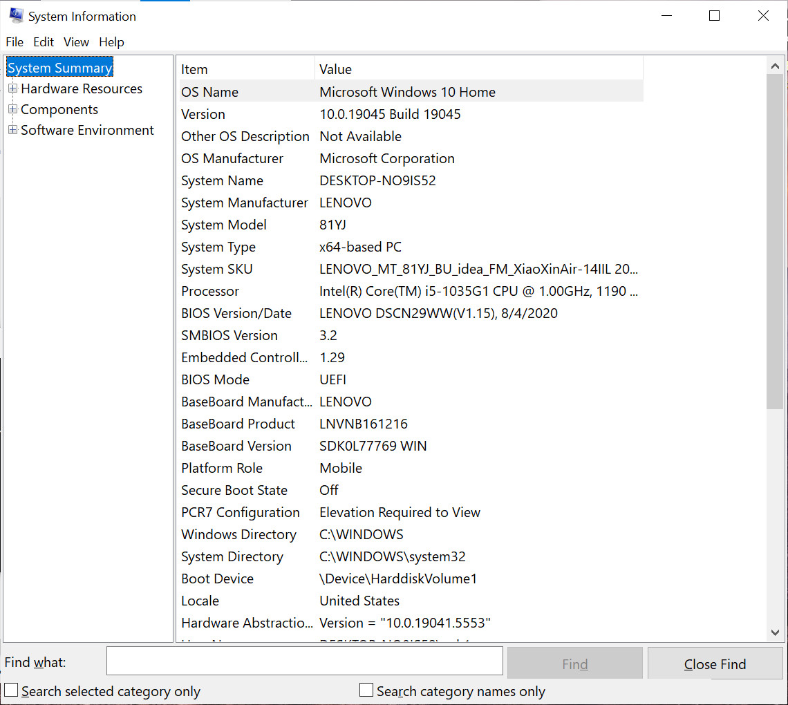Select the System Manufacturer row
The width and height of the screenshot is (788, 705).
coord(411,203)
